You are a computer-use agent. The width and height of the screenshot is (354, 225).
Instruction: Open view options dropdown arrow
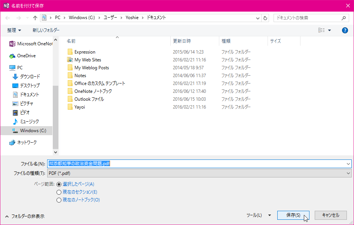point(329,30)
